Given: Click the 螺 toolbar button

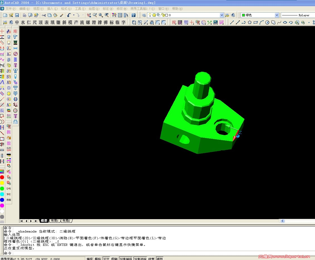Looking at the screenshot, I should click(x=88, y=23).
